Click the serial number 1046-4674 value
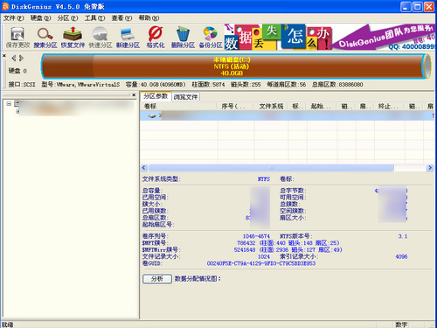The height and width of the screenshot is (328, 437). click(256, 236)
